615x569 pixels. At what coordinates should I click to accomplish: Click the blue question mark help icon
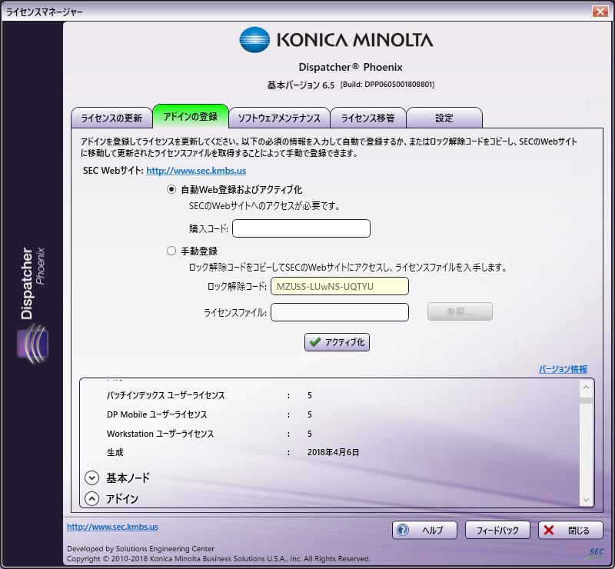[403, 530]
